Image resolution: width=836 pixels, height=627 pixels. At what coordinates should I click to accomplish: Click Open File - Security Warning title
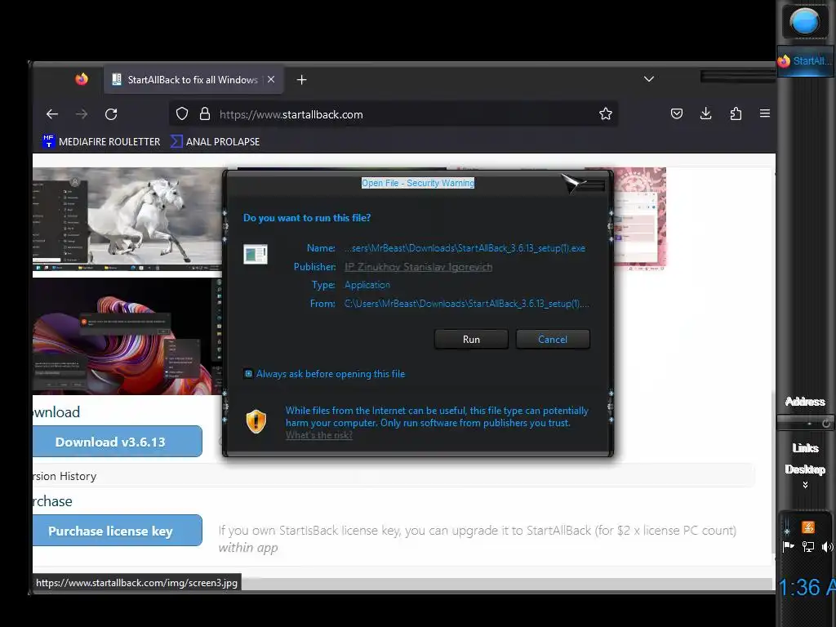(x=418, y=183)
